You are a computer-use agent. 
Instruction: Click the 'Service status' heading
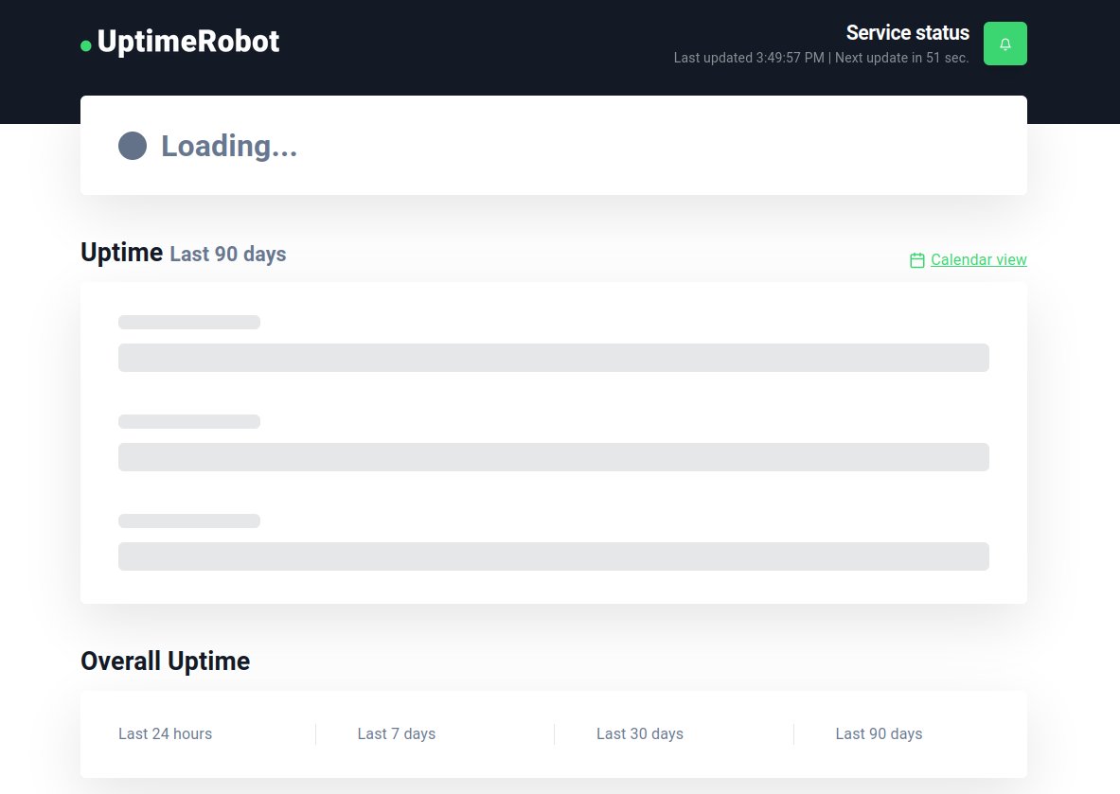[907, 33]
